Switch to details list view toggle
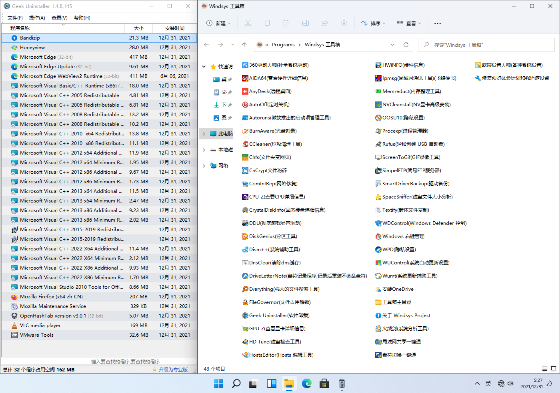The width and height of the screenshot is (560, 393). coord(545,369)
